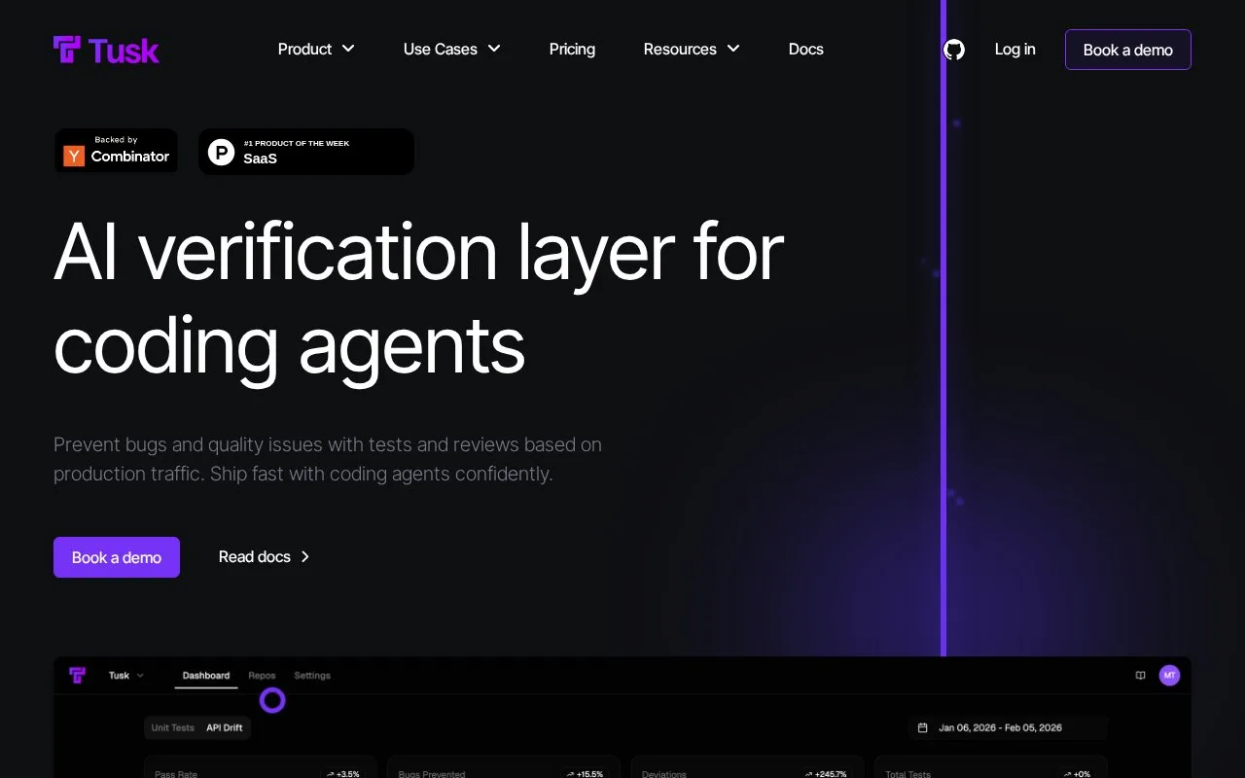
Task: Click the Log in link
Action: [x=1014, y=49]
